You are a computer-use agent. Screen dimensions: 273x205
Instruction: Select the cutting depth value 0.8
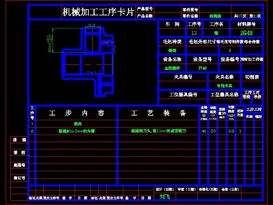pyautogui.click(x=232, y=131)
